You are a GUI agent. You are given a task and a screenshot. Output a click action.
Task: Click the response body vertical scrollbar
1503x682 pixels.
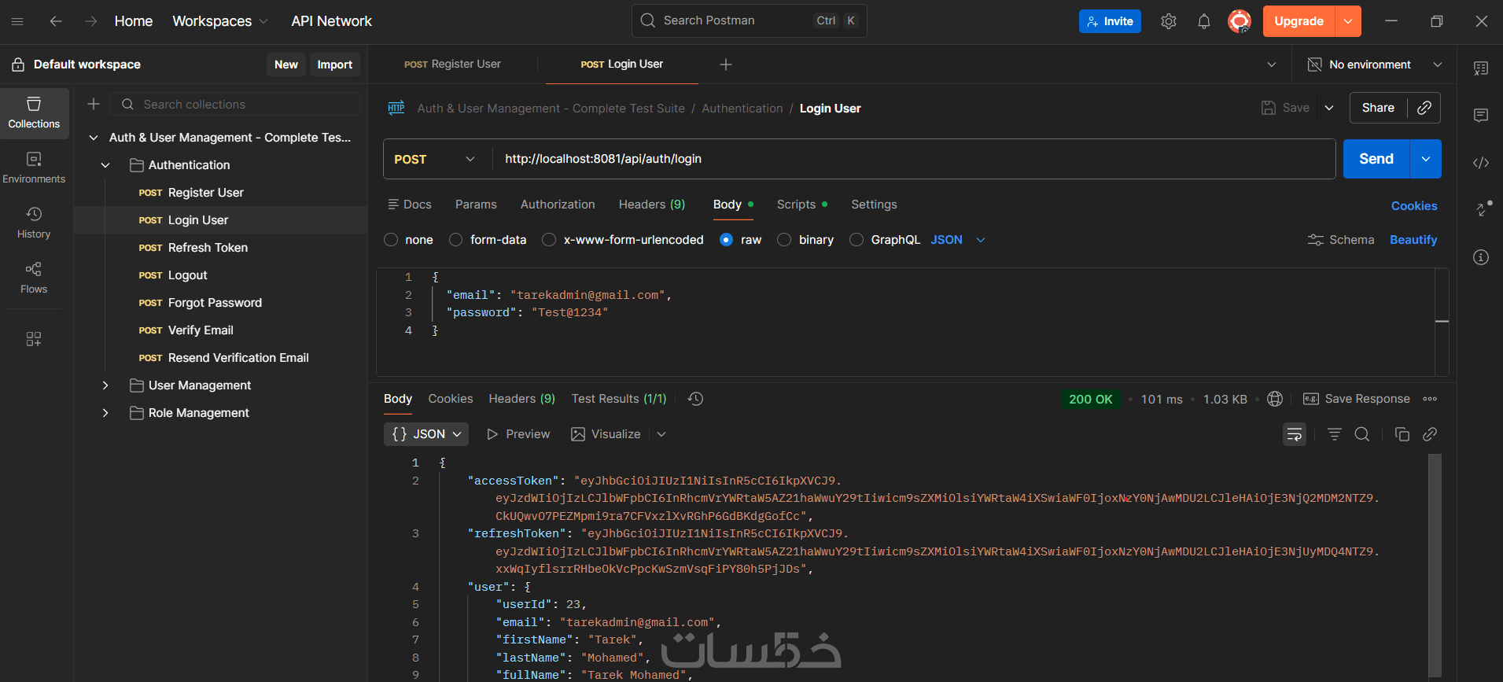click(1435, 565)
